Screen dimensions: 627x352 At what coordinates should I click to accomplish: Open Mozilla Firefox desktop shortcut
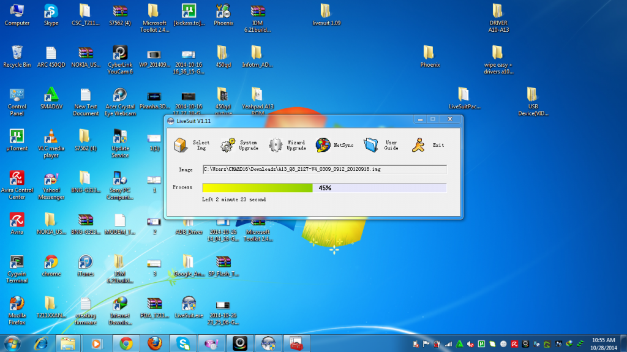pyautogui.click(x=17, y=310)
